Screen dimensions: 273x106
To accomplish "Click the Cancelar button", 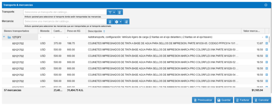I will [262, 100].
